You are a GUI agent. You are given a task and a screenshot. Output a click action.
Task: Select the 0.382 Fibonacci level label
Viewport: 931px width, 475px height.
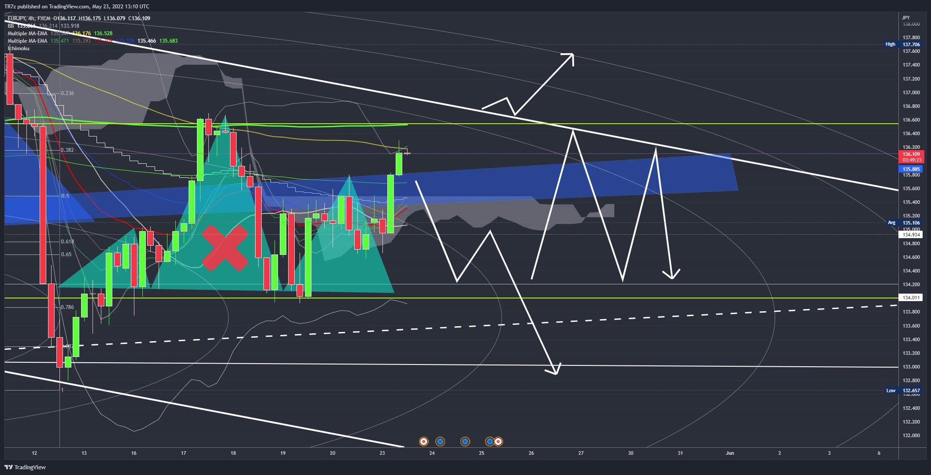[67, 150]
